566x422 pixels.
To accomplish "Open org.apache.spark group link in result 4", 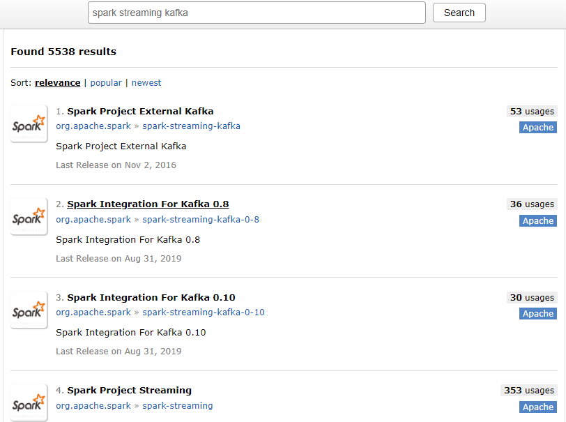I will [x=93, y=405].
